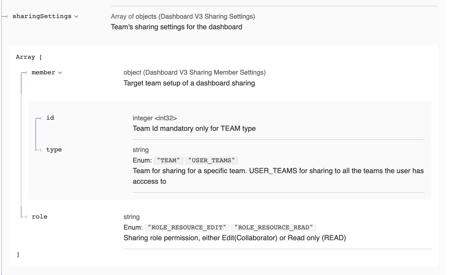Click the member property name

pos(43,73)
